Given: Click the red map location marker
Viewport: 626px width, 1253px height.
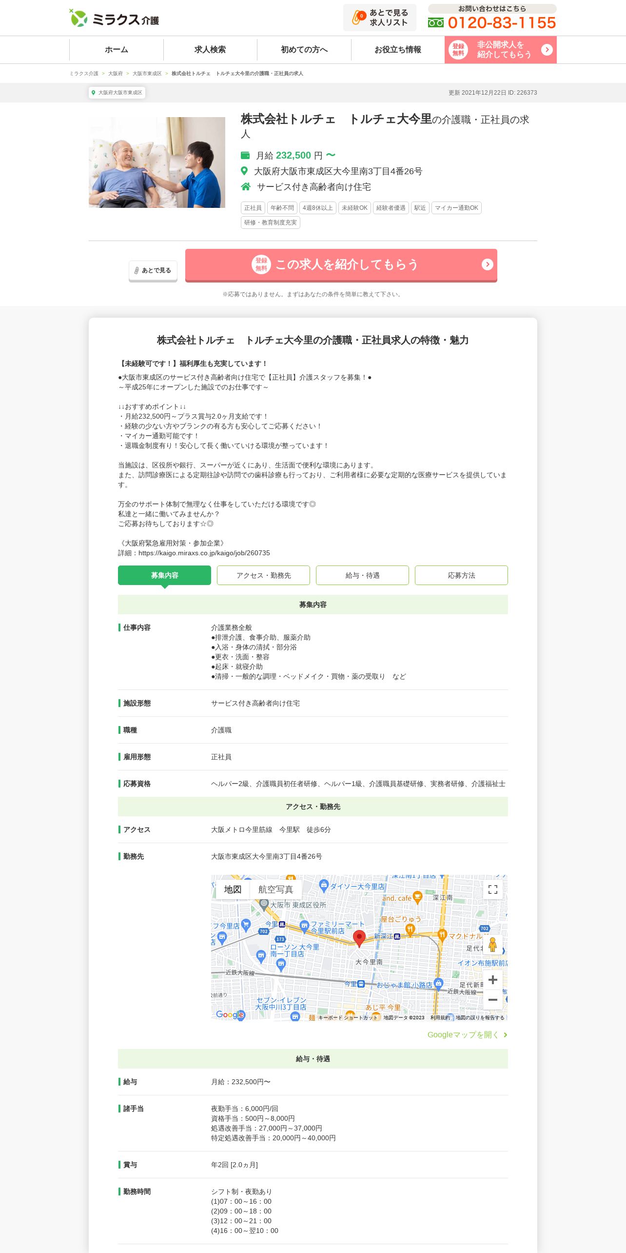Looking at the screenshot, I should tap(359, 938).
